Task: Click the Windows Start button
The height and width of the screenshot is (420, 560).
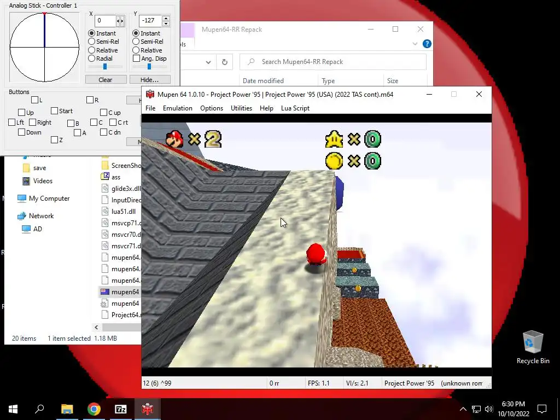Action: click(x=13, y=409)
